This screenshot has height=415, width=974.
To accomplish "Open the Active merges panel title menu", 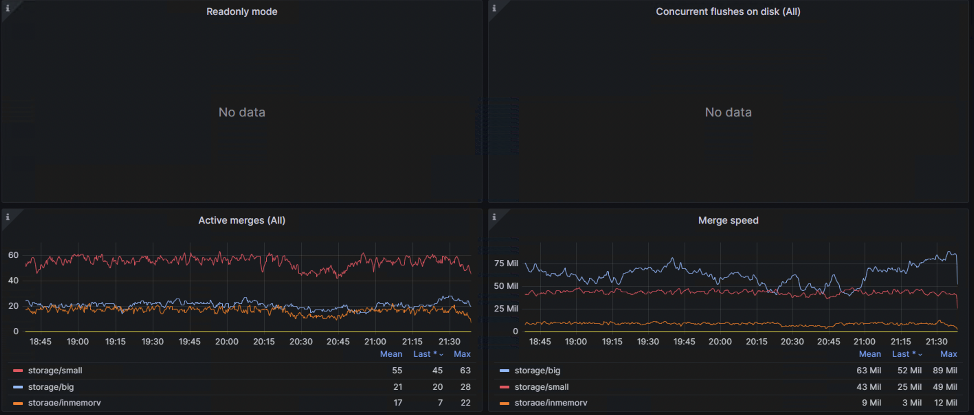I will click(242, 220).
